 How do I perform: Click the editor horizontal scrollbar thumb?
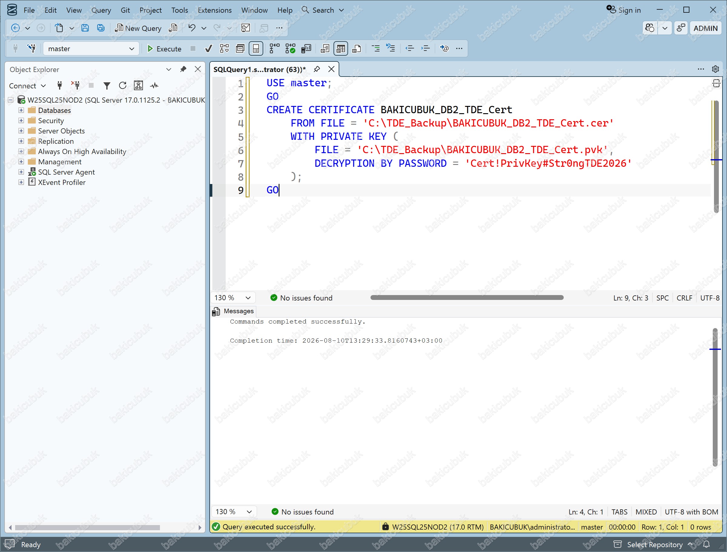466,298
